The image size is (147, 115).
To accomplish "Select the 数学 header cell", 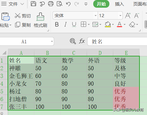I will pyautogui.click(x=74, y=60).
